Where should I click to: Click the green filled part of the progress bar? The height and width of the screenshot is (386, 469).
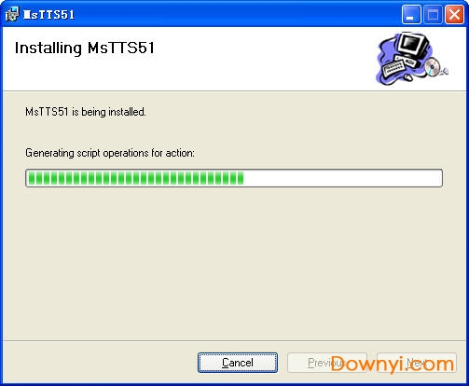click(136, 178)
